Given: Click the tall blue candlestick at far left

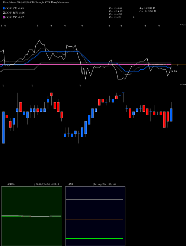Looking at the screenshot, I should coord(3,127).
